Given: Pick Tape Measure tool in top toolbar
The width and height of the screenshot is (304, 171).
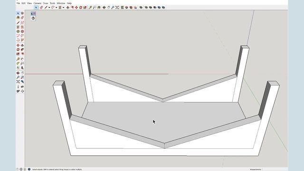Looking at the screenshot, I should tap(90, 8).
